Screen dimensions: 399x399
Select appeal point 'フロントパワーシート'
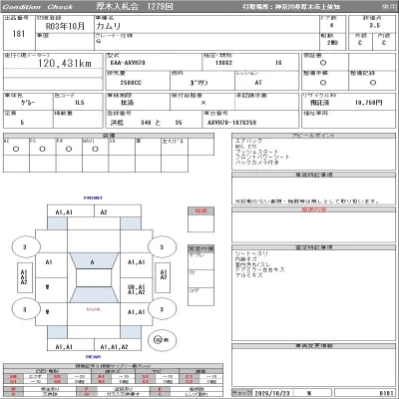point(262,157)
